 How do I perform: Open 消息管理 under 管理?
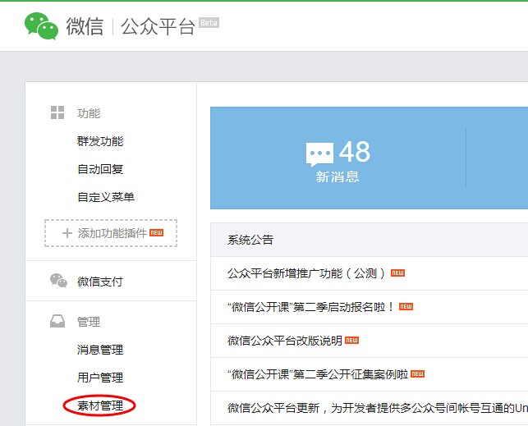[100, 350]
